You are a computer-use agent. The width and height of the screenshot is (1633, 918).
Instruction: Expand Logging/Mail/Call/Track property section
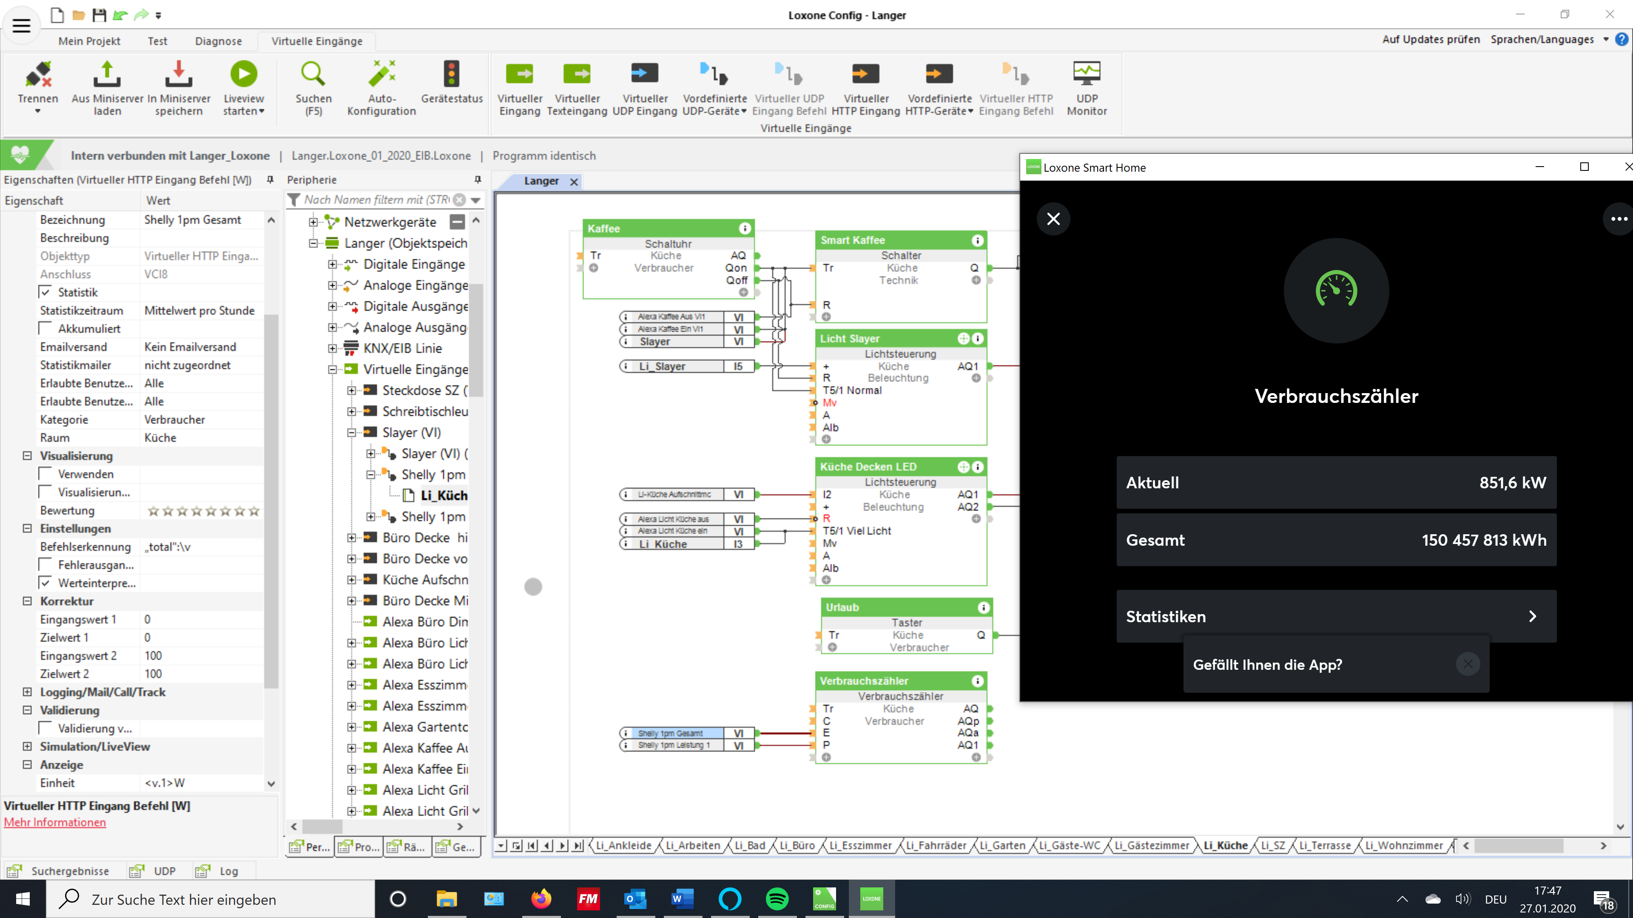(27, 692)
